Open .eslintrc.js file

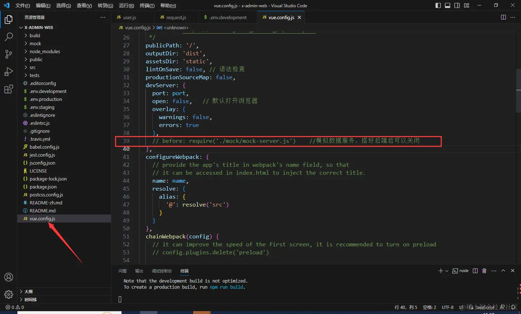[64, 123]
